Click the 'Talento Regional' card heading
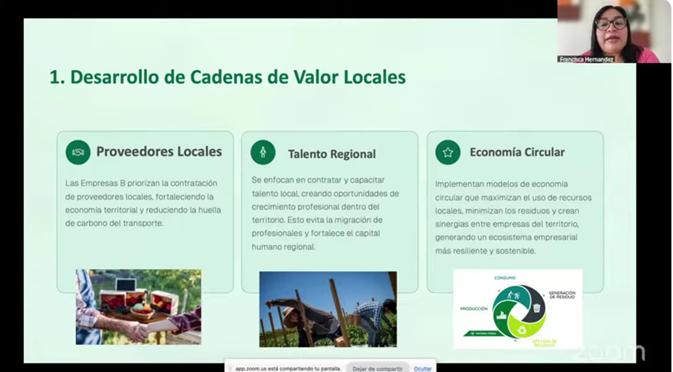 (332, 153)
